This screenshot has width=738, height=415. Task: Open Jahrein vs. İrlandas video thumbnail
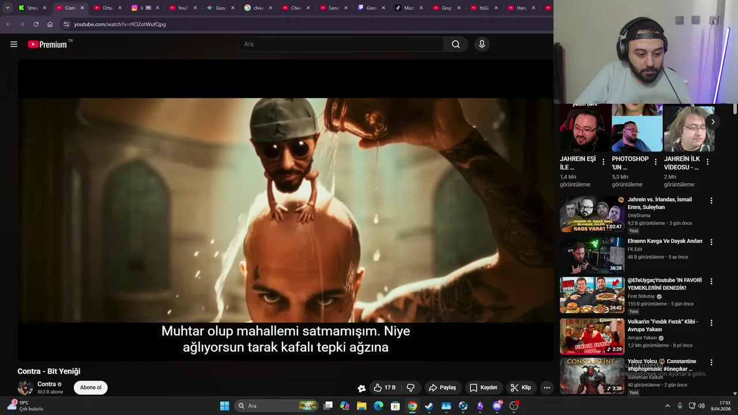tap(592, 214)
